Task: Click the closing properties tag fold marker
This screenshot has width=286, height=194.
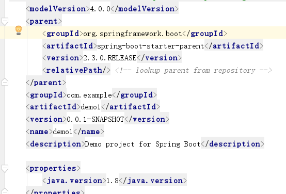Action: [5, 191]
